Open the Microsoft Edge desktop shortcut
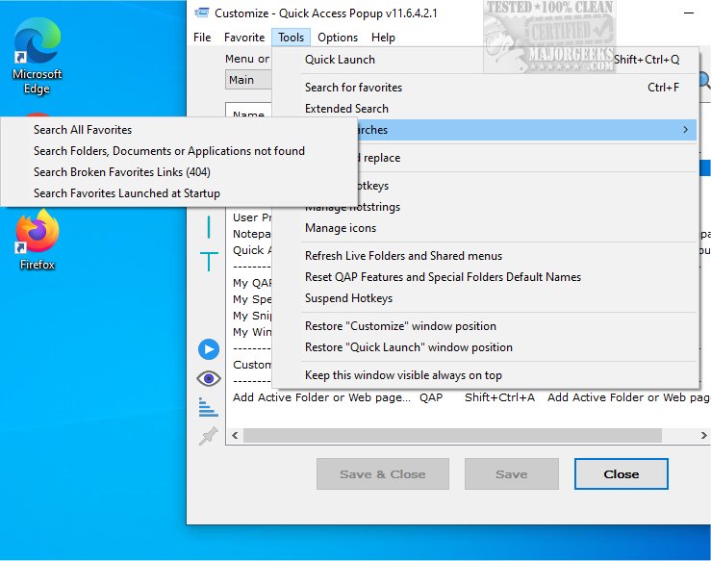This screenshot has height=561, width=711. [x=38, y=55]
